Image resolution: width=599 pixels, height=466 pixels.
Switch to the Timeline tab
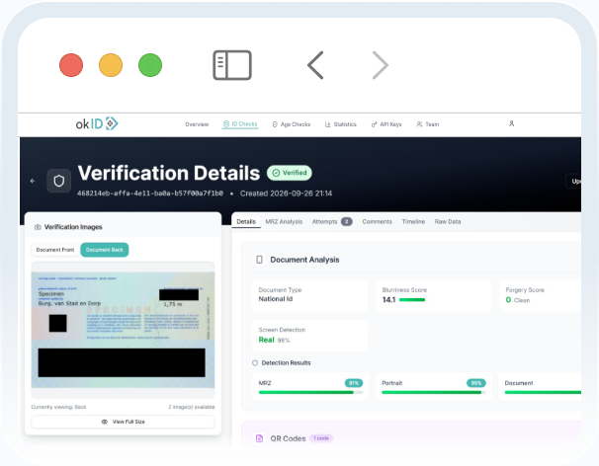(x=413, y=222)
